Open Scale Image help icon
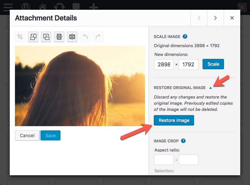 (185, 36)
